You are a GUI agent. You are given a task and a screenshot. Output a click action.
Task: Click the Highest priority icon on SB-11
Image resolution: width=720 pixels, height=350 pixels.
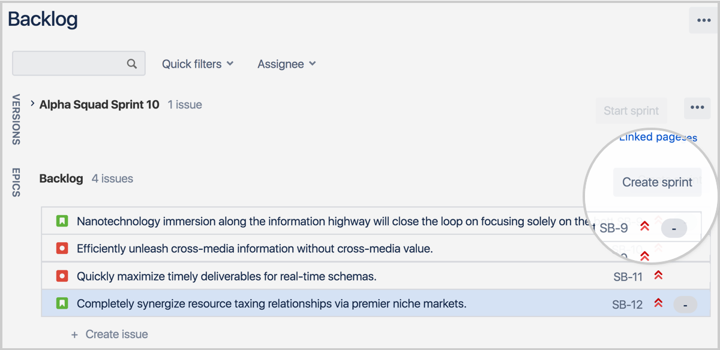click(659, 276)
